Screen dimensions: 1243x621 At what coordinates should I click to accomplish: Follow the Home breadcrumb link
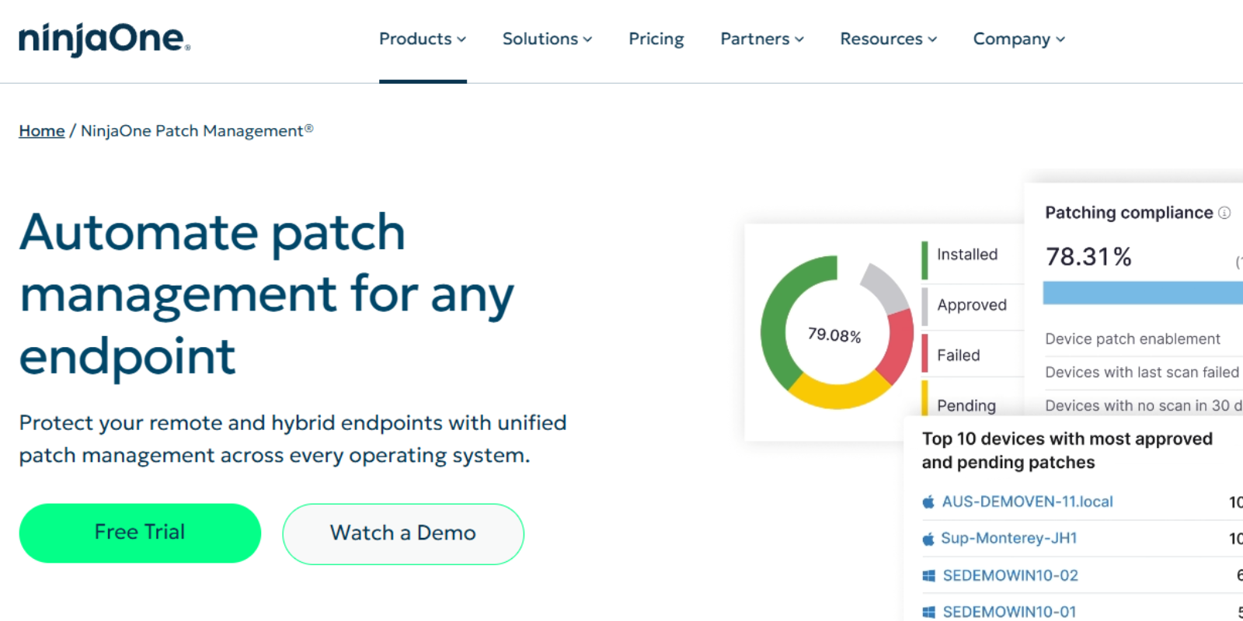pyautogui.click(x=42, y=130)
